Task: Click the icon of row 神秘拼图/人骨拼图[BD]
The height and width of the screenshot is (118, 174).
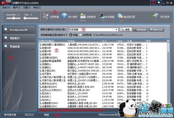Action: tap(40, 45)
